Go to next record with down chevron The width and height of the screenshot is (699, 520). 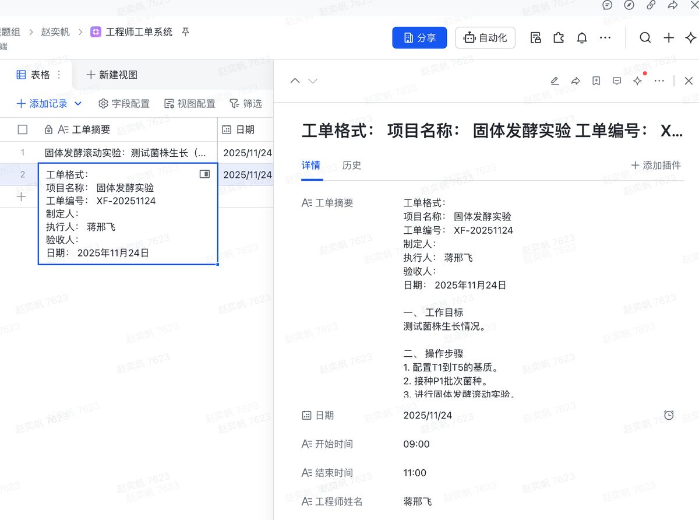[x=313, y=81]
